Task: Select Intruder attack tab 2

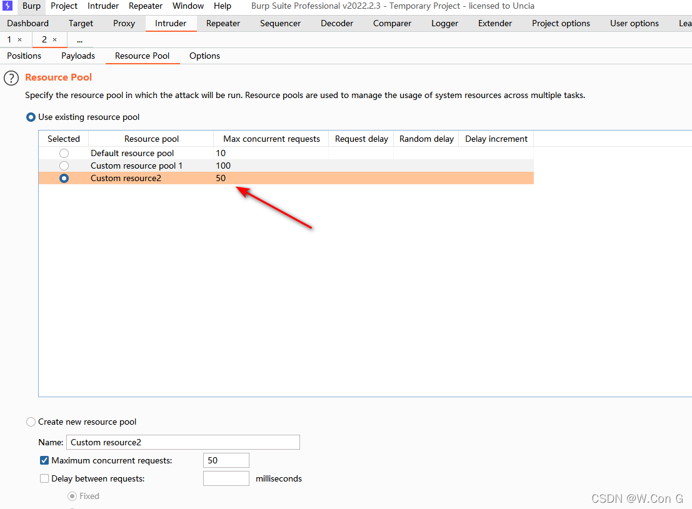Action: point(44,40)
